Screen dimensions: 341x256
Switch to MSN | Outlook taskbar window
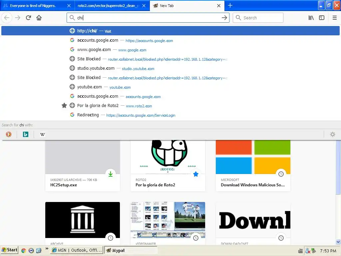coord(77,250)
